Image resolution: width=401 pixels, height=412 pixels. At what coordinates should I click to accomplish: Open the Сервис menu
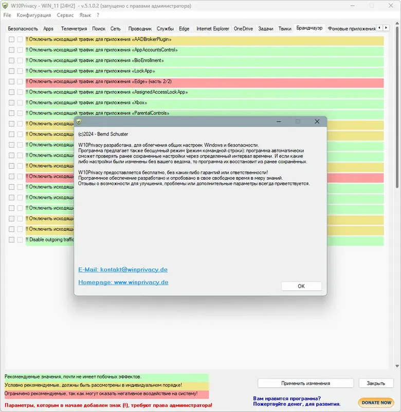click(65, 15)
